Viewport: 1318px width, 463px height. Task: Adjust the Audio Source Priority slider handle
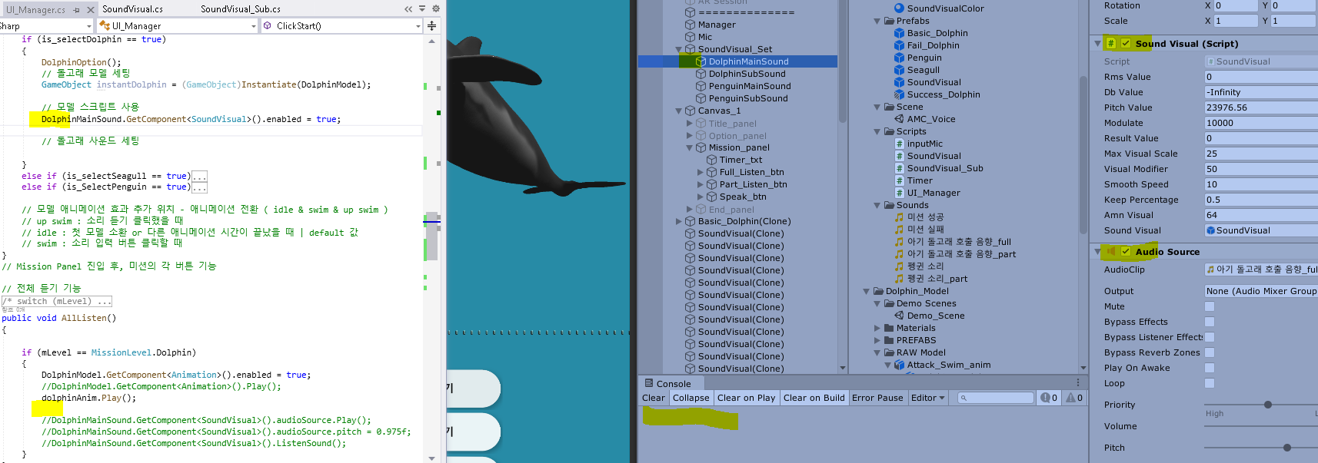tap(1268, 405)
